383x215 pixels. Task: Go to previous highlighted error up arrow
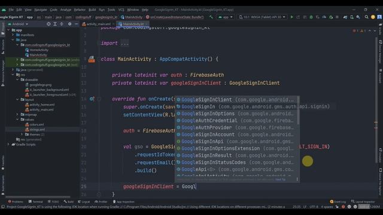click(x=370, y=30)
